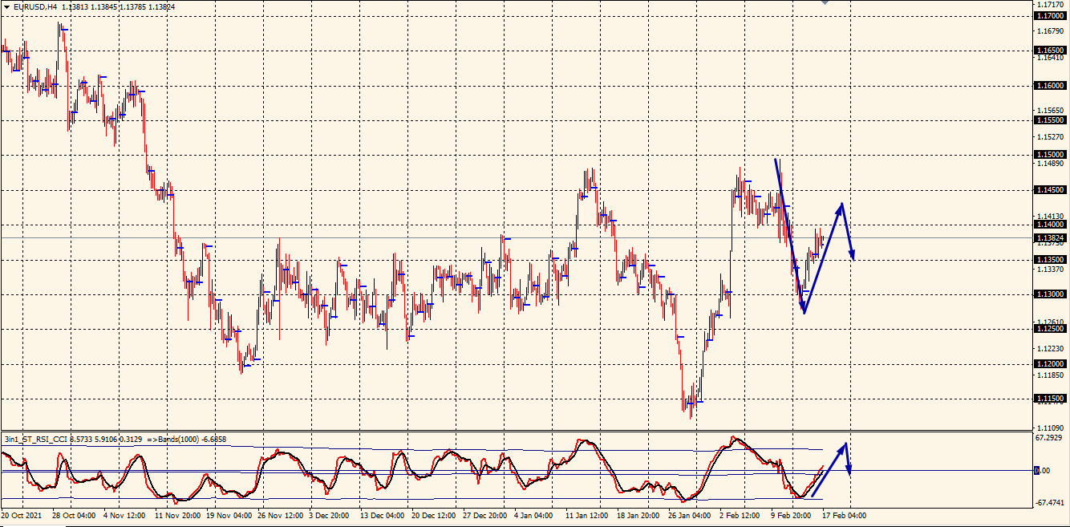Select the blue arrowhead peak in indicator window
This screenshot has height=527, width=1070.
coord(844,445)
